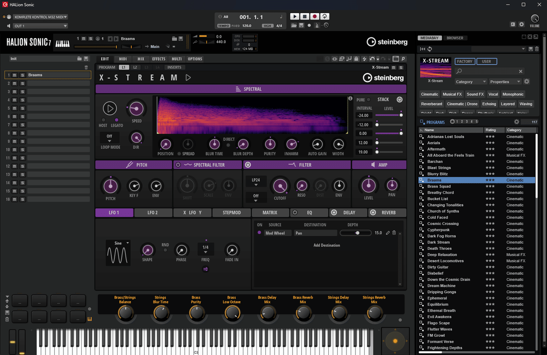Click the LFO sync icon below FREQ
547x355 pixels.
pos(206,269)
